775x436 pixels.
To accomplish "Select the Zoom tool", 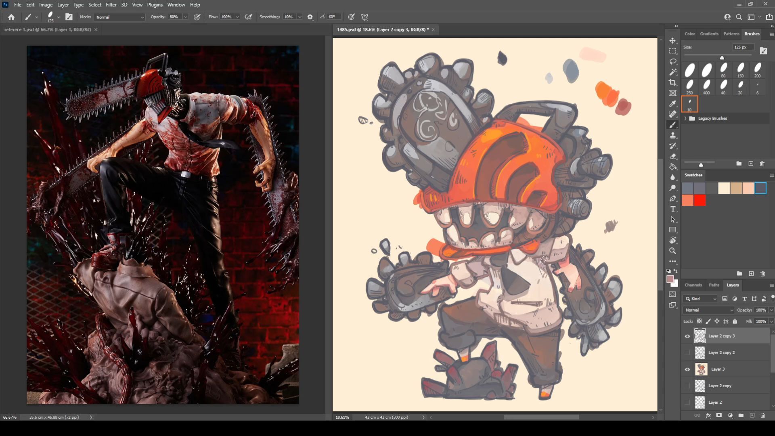I will [672, 251].
